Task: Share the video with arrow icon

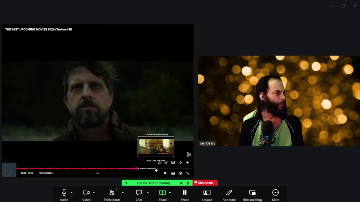Action: pyautogui.click(x=180, y=162)
